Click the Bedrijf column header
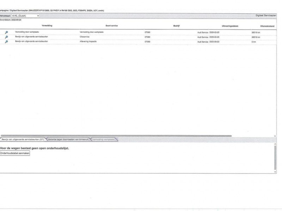 [177, 26]
